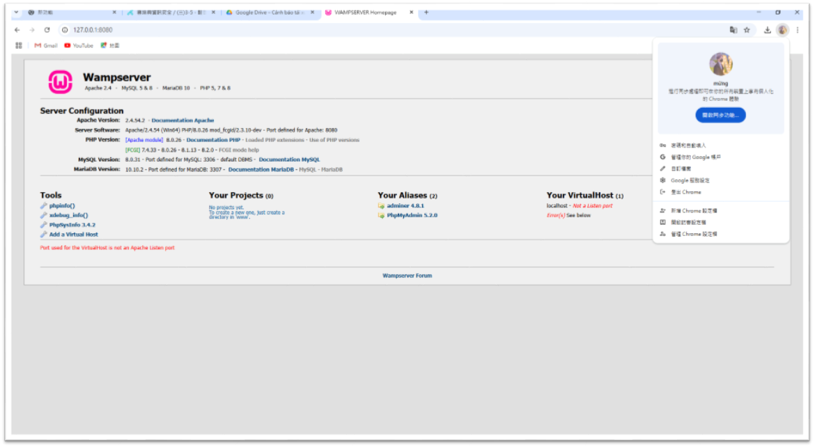
Task: Open the PhpMyAdmin 5.2.0 alias
Action: pos(412,216)
